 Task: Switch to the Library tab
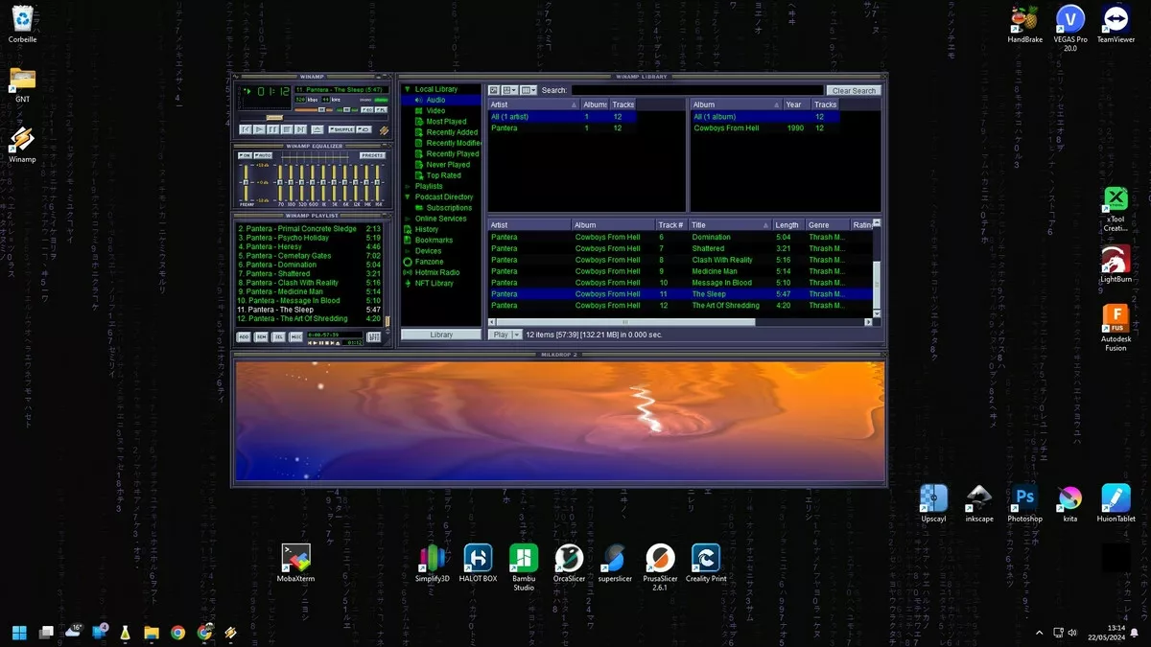click(439, 334)
